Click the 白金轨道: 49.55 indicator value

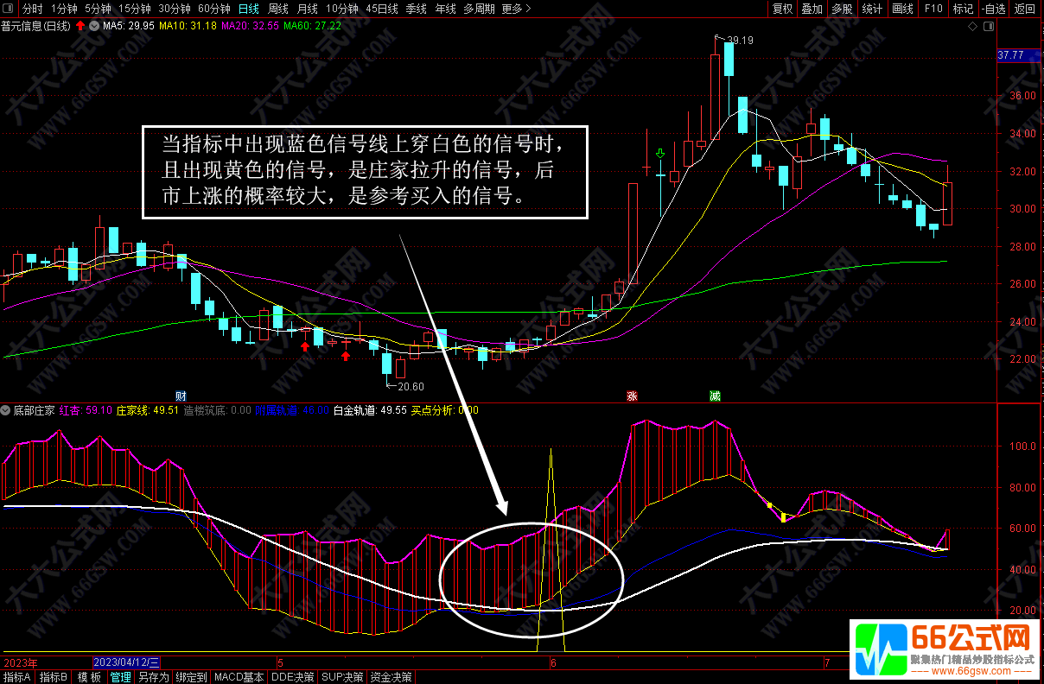pyautogui.click(x=370, y=410)
